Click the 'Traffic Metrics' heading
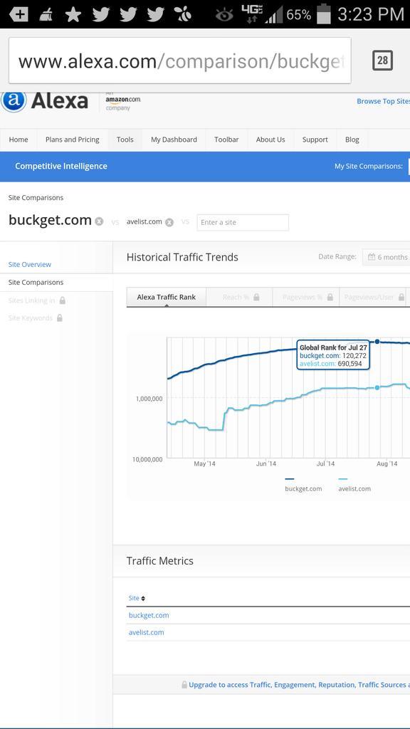Image resolution: width=410 pixels, height=729 pixels. click(160, 561)
